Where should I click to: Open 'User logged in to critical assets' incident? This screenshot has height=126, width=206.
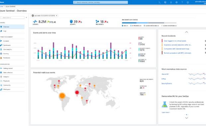175,41
